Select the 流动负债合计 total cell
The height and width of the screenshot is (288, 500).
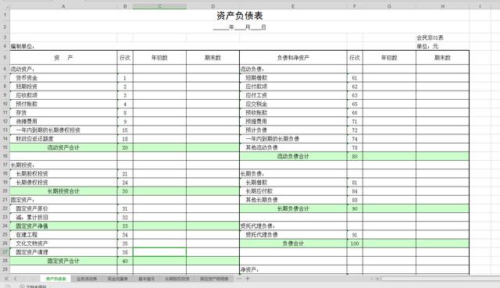(x=293, y=156)
